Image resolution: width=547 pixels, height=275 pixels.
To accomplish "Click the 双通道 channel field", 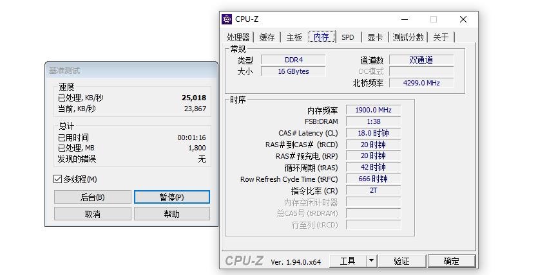I will pyautogui.click(x=421, y=60).
